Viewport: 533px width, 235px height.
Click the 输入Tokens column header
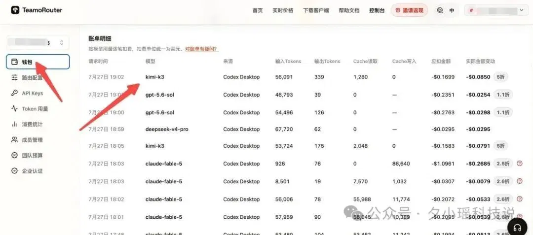(x=288, y=62)
